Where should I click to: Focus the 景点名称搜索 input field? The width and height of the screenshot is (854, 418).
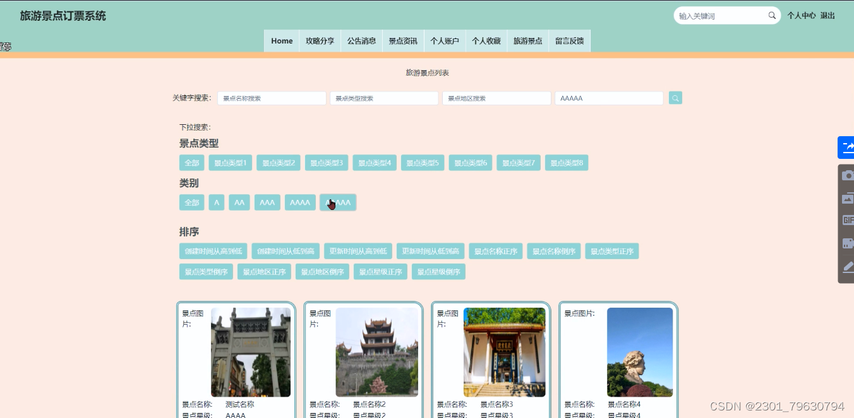pyautogui.click(x=272, y=98)
